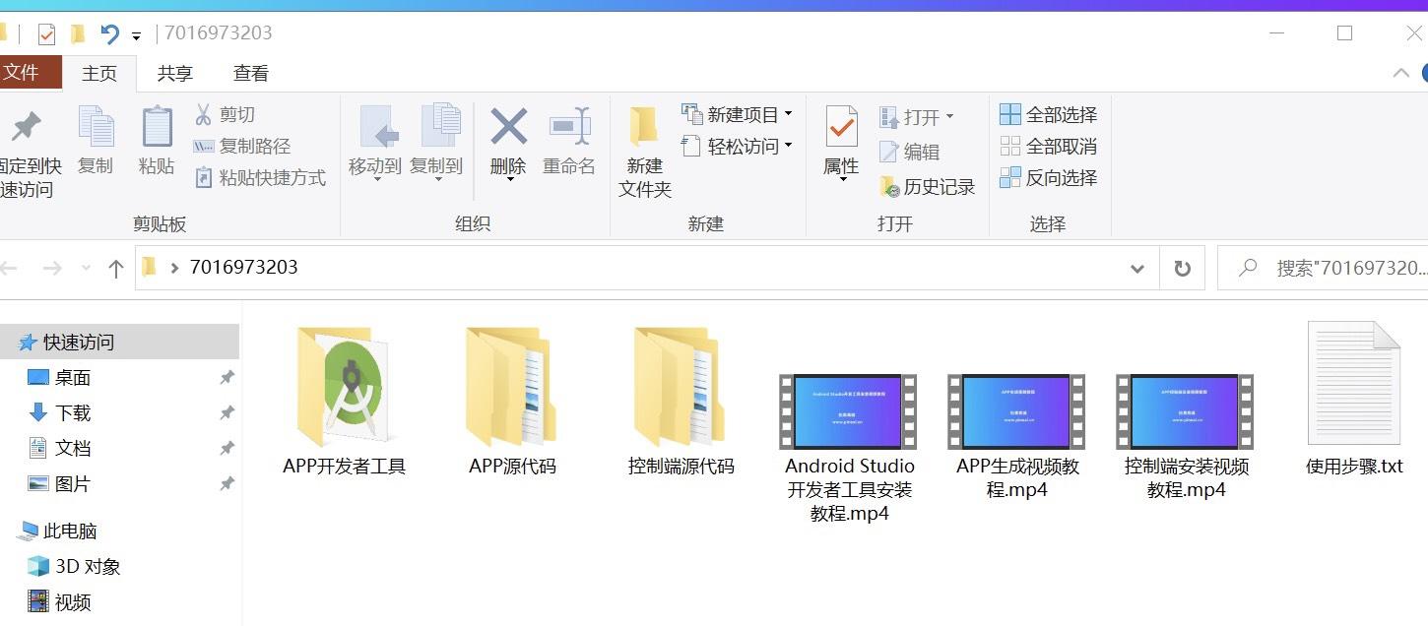Expand the address bar history dropdown

pos(1136,268)
